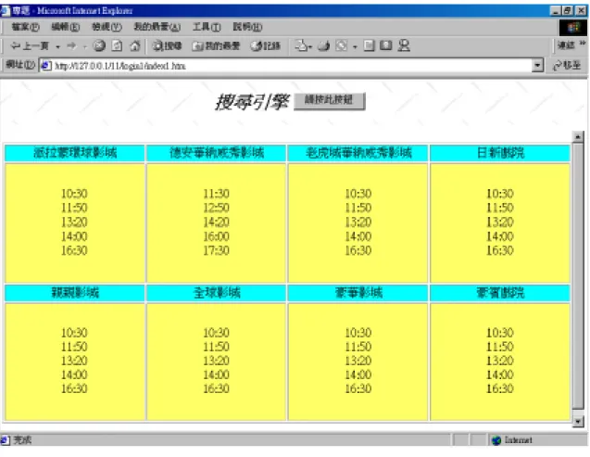Viewport: 590px width, 457px height.
Task: Click 10:30 under 日新戲院
Action: tap(500, 194)
